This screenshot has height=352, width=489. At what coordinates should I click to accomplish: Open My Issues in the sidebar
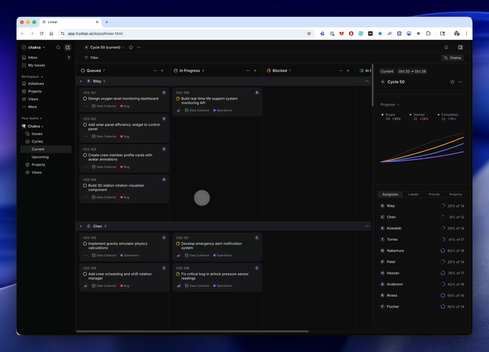46,66
